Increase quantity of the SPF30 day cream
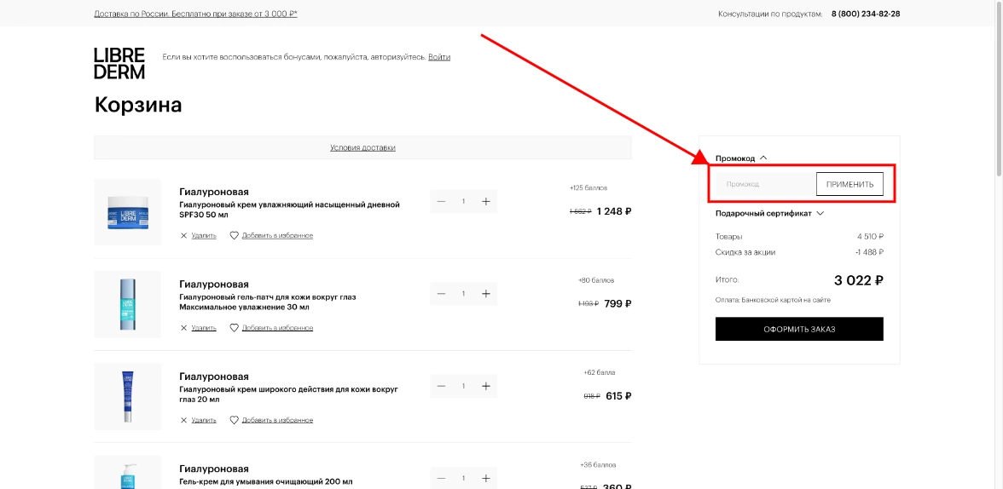 pyautogui.click(x=485, y=201)
